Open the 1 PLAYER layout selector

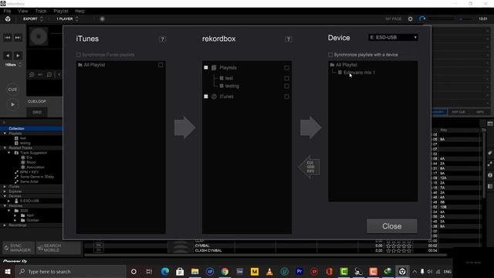(x=67, y=19)
